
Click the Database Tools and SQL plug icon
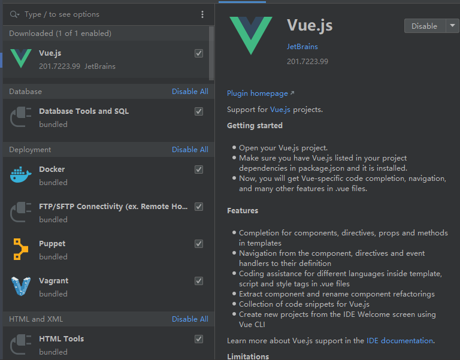[x=21, y=117]
